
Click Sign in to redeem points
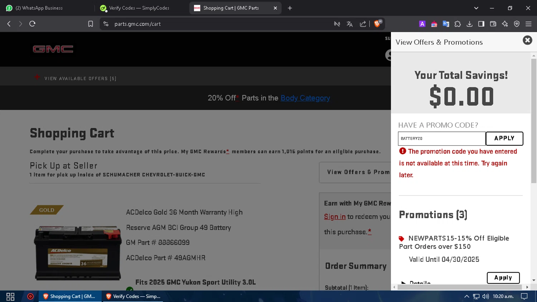tap(335, 217)
